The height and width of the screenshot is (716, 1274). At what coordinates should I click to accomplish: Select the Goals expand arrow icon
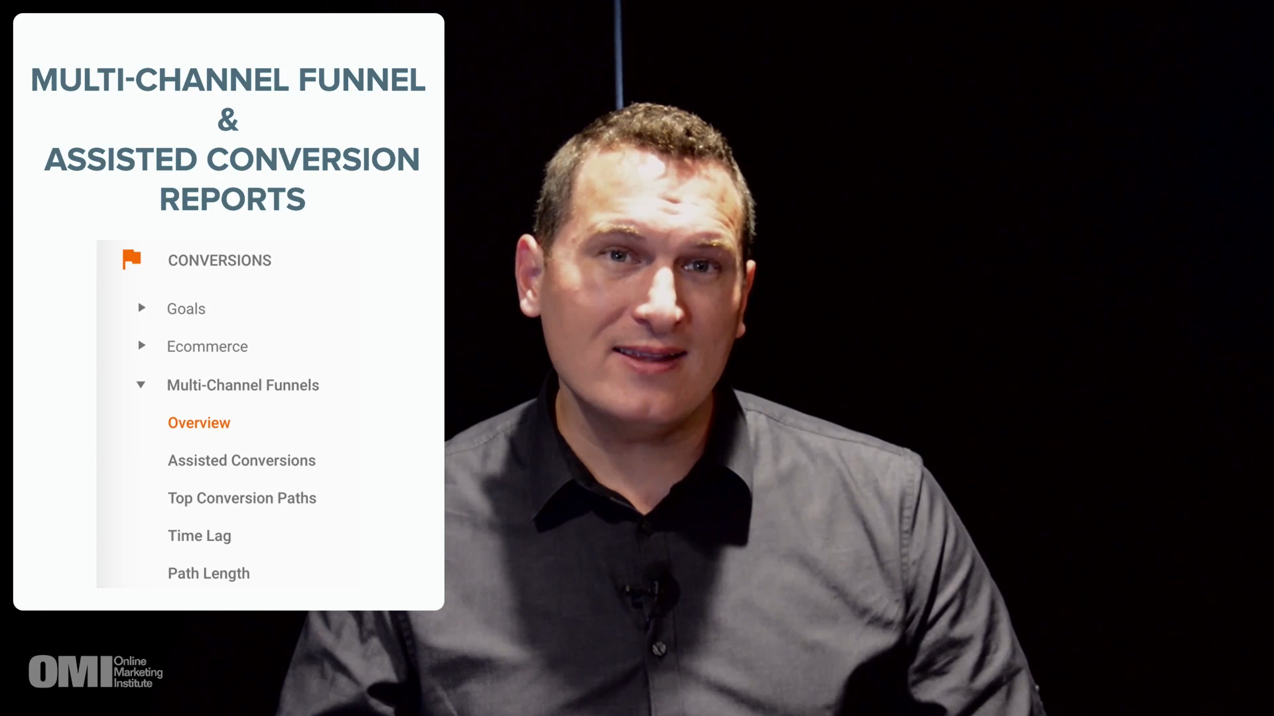point(143,308)
